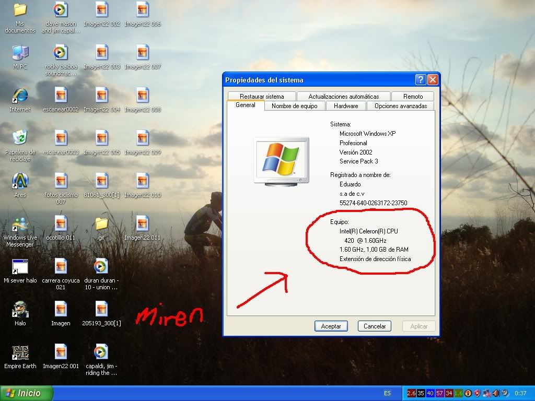Click Cancelar in Propiedades del sistema
Viewport: 535px width, 401px height.
pyautogui.click(x=374, y=326)
